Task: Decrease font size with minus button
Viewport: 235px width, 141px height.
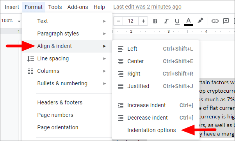Action: (x=118, y=21)
